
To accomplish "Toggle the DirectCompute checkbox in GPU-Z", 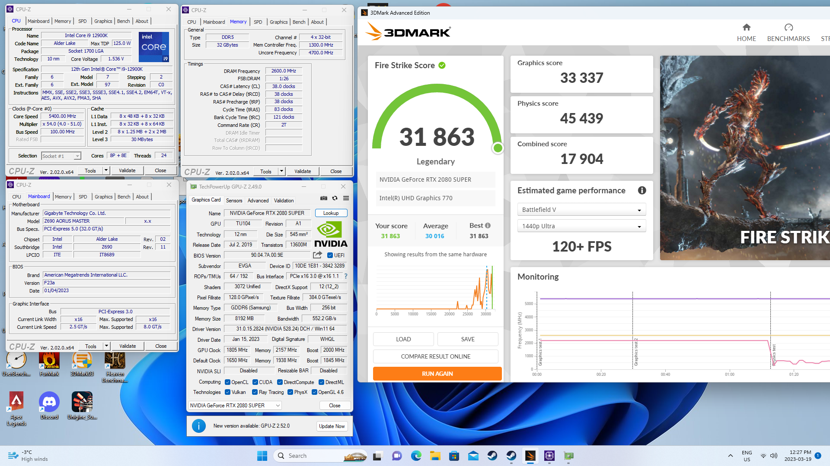I will tap(280, 382).
